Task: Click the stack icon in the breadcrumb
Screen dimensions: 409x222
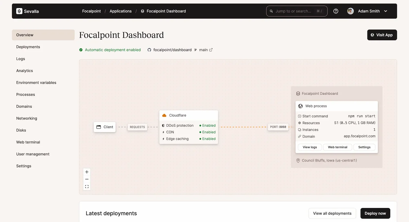Action: point(143,11)
